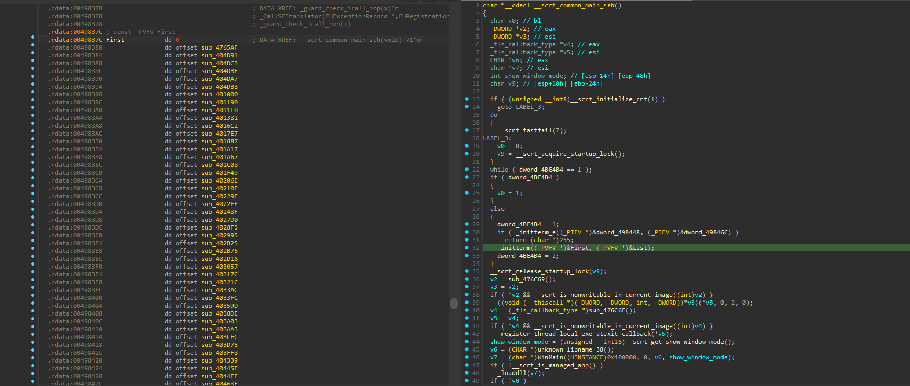
Task: Jump to sub_401000 in the disassembly list
Action: pyautogui.click(x=219, y=94)
